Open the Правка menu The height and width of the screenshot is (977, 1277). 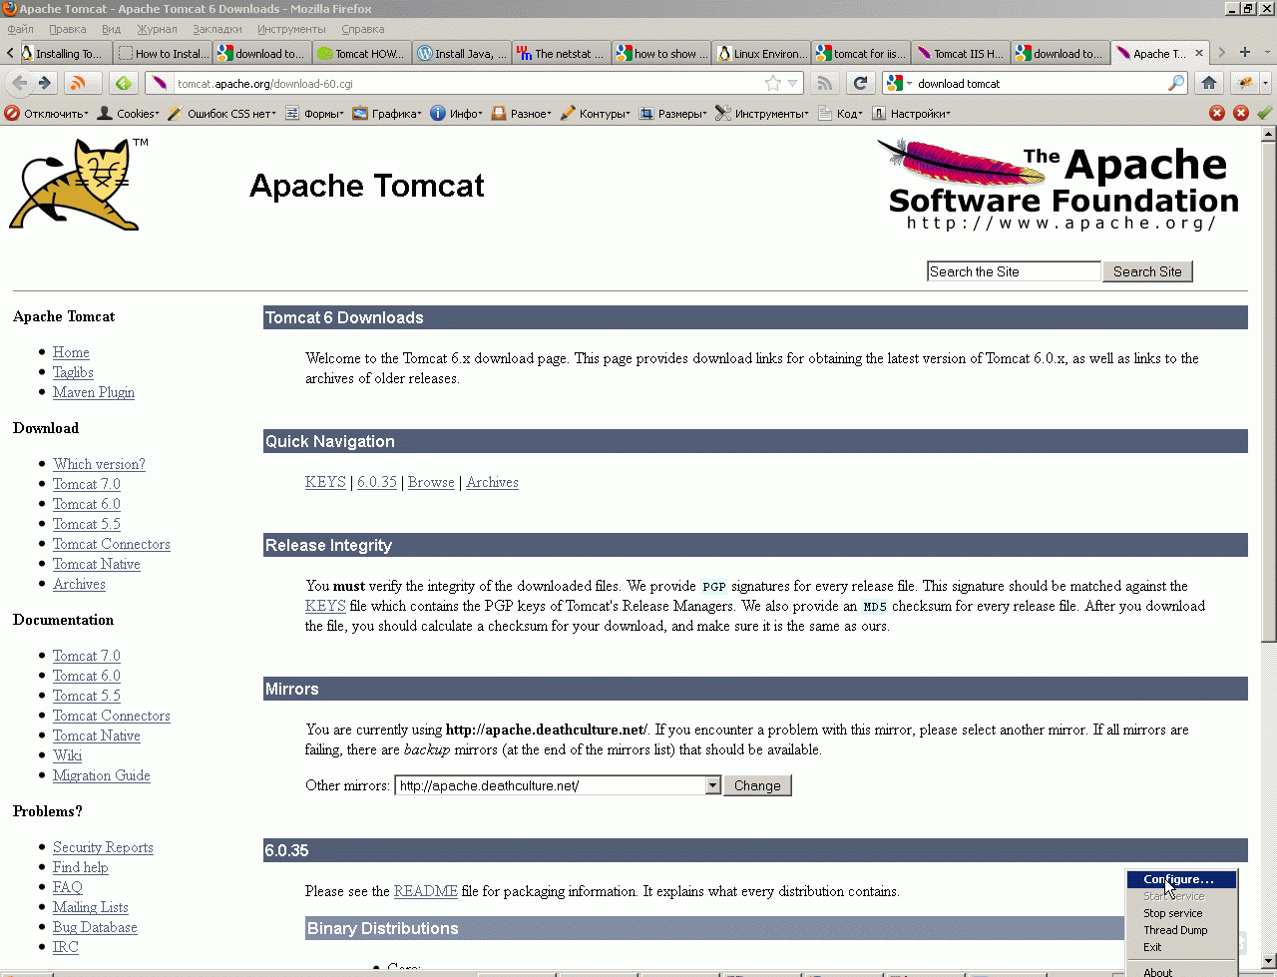68,29
